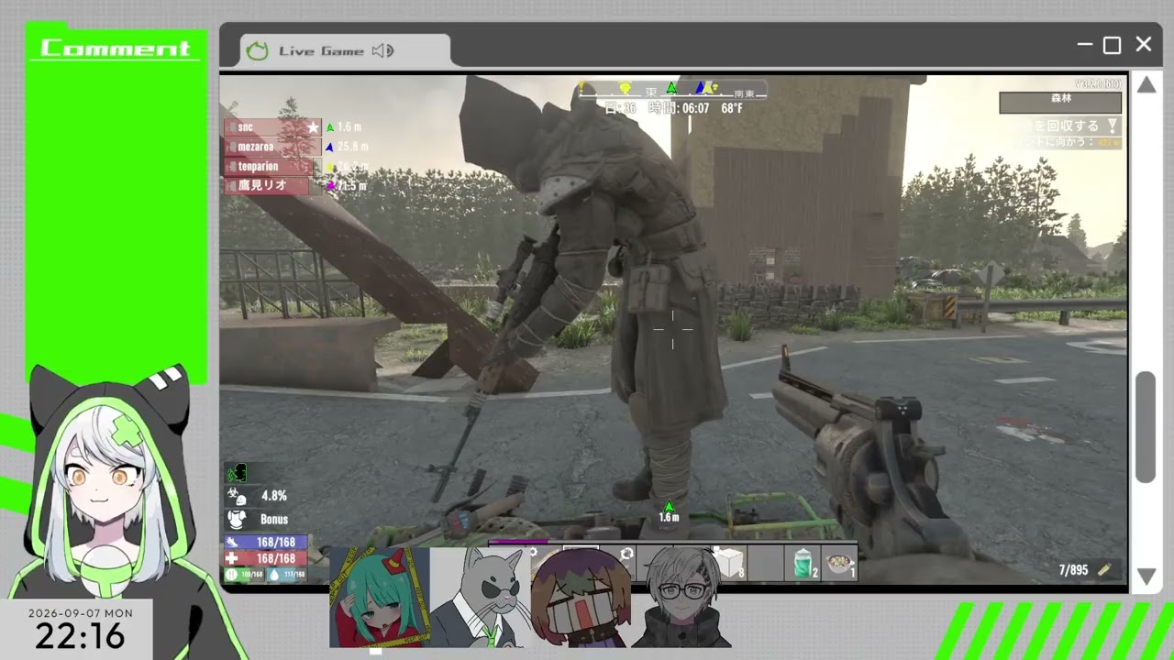1174x660 pixels.
Task: Click the magenta marker next to 鷹見リオ
Action: (331, 185)
